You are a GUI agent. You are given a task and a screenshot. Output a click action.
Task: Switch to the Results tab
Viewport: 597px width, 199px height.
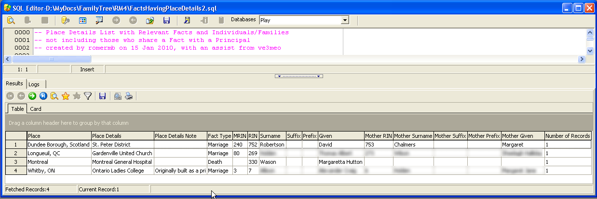tap(14, 83)
